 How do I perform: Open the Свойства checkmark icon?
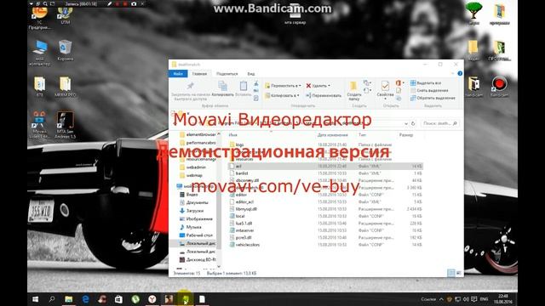pos(385,85)
